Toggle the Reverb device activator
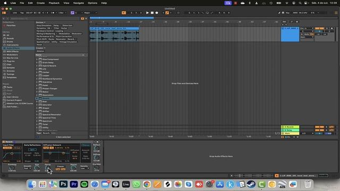This screenshot has height=191, width=340. click(x=4, y=142)
